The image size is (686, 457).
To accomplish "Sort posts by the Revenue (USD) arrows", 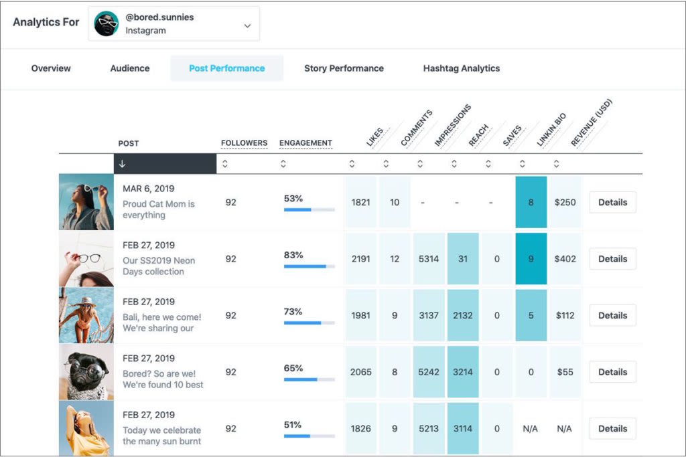I will [557, 164].
